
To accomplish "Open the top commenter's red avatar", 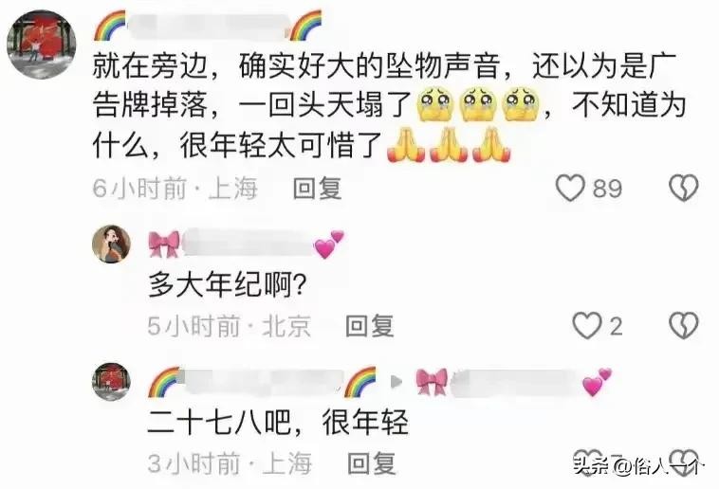I will pyautogui.click(x=42, y=44).
